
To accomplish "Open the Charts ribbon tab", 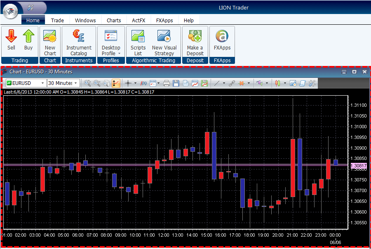I will click(114, 20).
